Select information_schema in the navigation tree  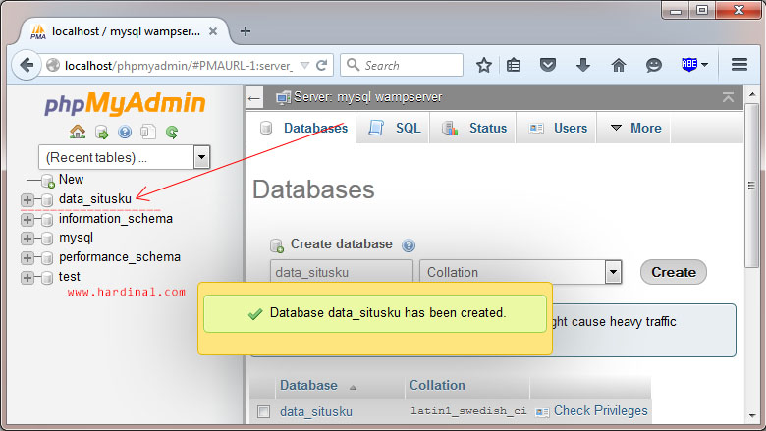point(116,218)
